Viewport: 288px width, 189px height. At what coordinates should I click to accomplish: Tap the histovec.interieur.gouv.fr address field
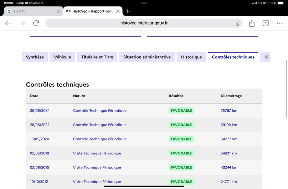(x=144, y=23)
